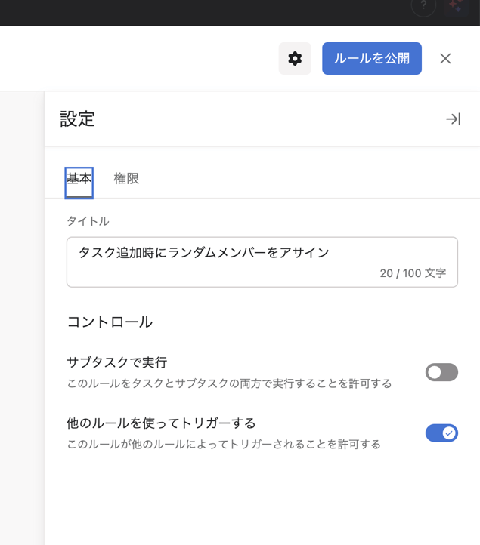Click the サブタスクで実行 label text
Viewport: 480px width, 545px height.
coord(116,362)
